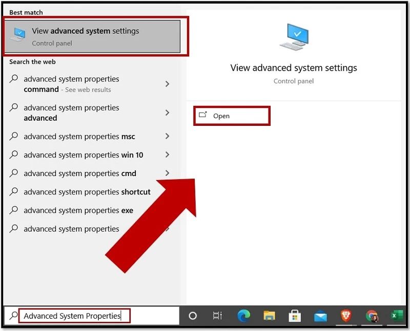Open the Mail app taskbar icon
This screenshot has height=331, width=410.
[x=320, y=316]
